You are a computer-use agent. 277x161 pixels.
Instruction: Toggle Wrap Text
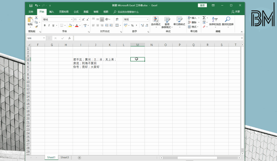pos(117,19)
